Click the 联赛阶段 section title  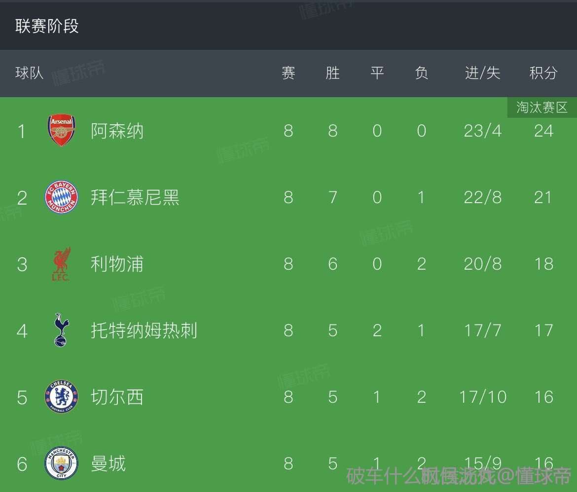(x=47, y=26)
